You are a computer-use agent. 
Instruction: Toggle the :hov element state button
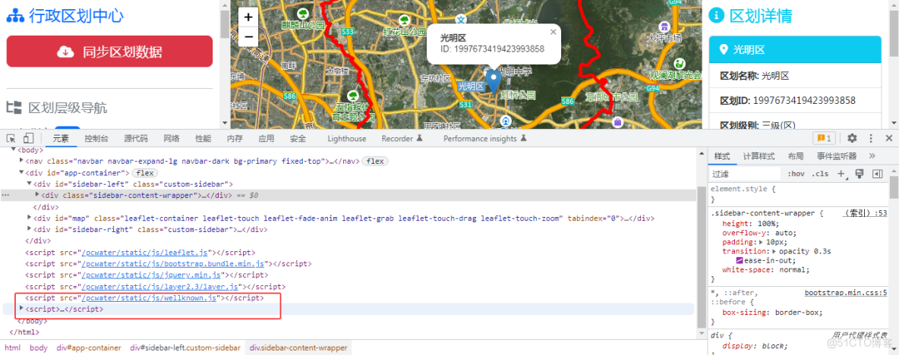tap(796, 174)
